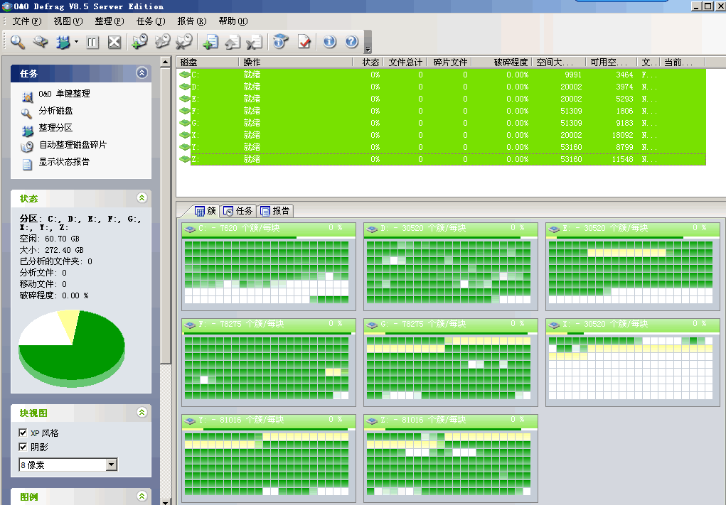Sort by the 破碎程度 column header
726x505 pixels.
(502, 63)
